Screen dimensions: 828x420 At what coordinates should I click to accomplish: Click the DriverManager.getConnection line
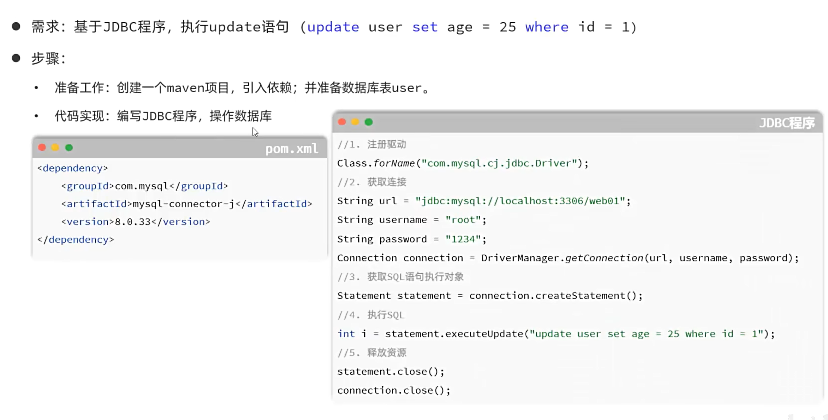568,258
